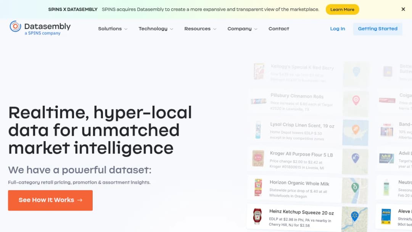Select the Heinz Ketchup bottle image

click(x=257, y=216)
